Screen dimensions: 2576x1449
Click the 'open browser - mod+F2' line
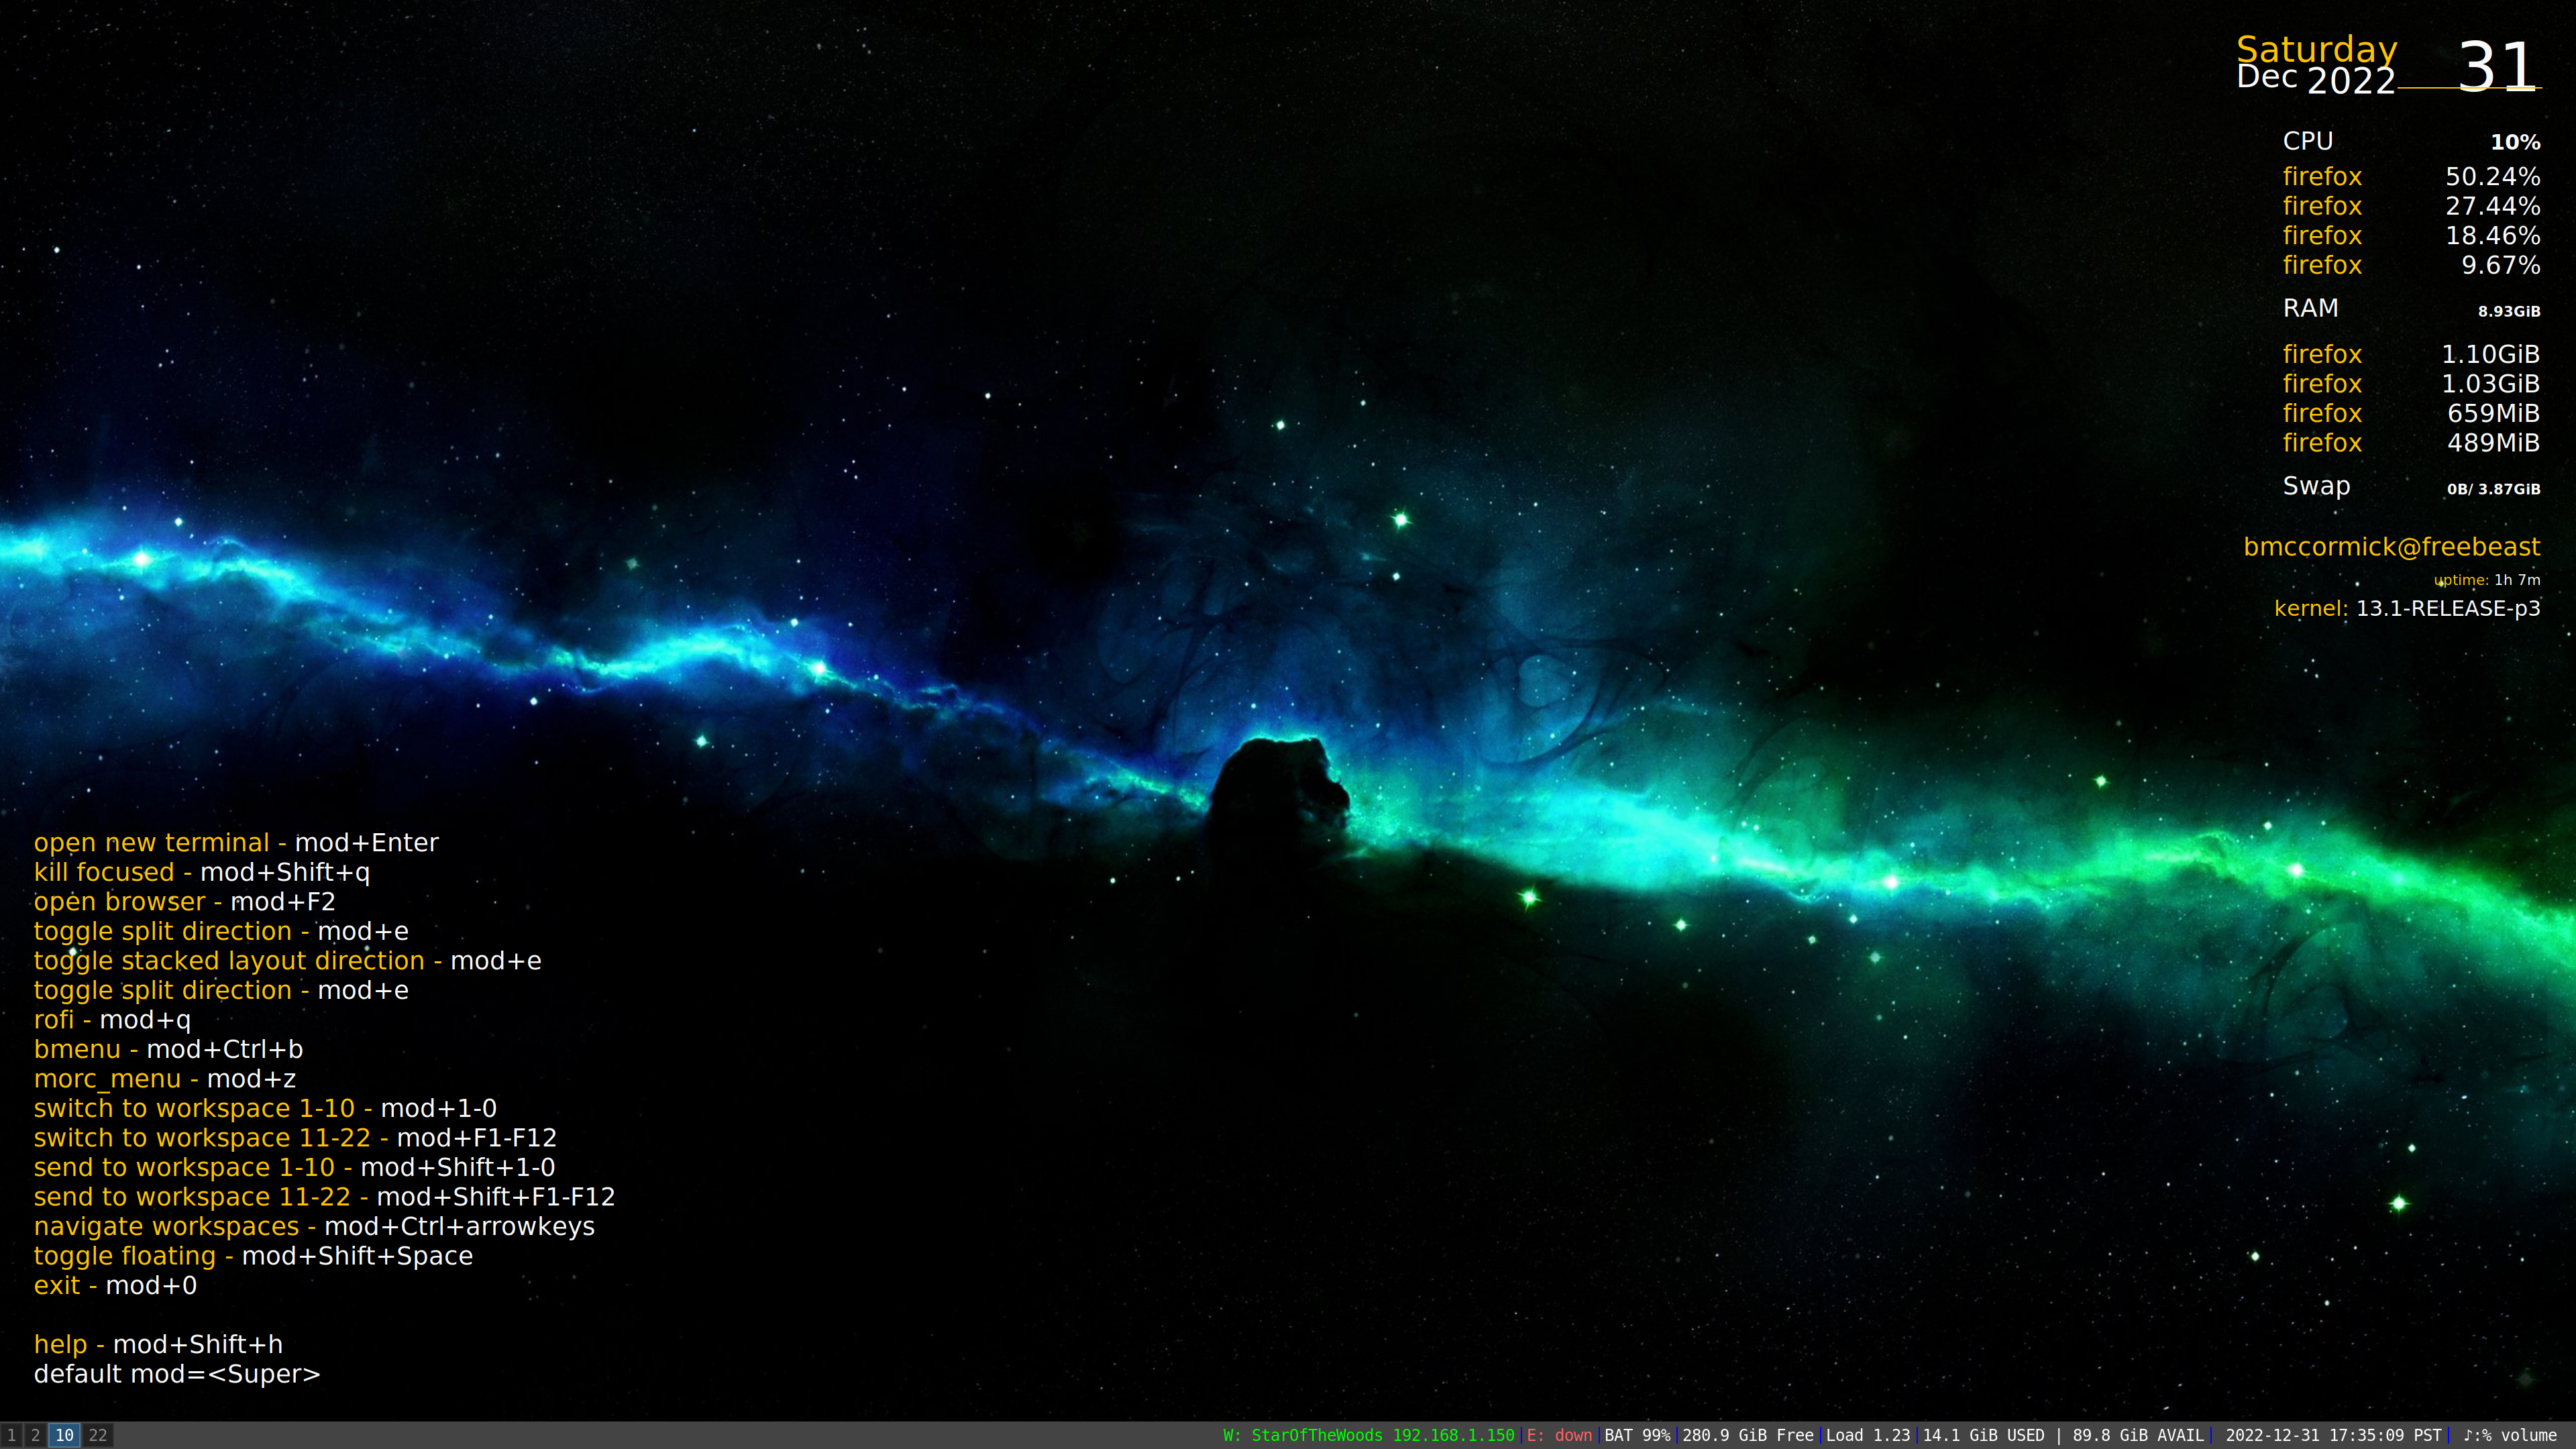click(185, 902)
